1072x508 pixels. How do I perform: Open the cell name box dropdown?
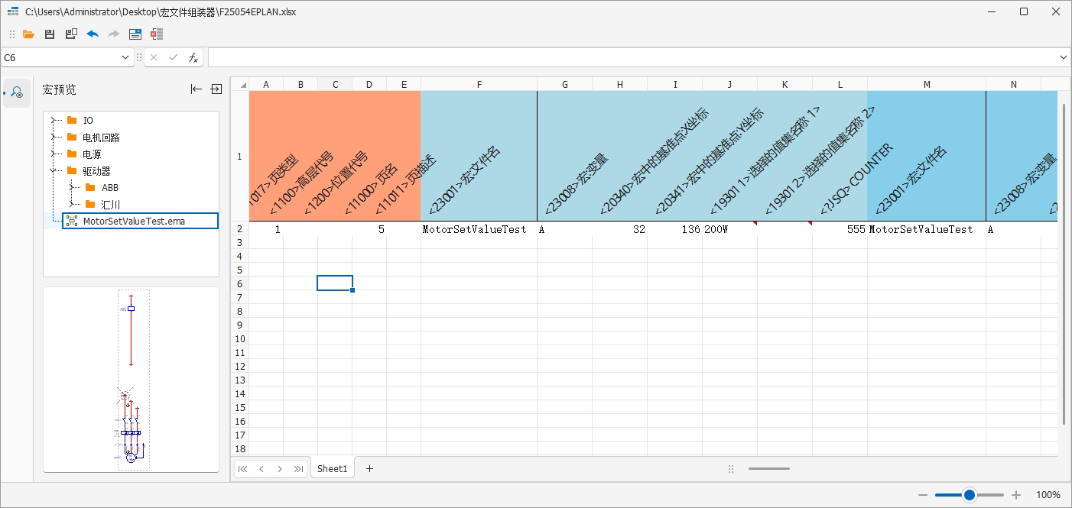click(126, 57)
